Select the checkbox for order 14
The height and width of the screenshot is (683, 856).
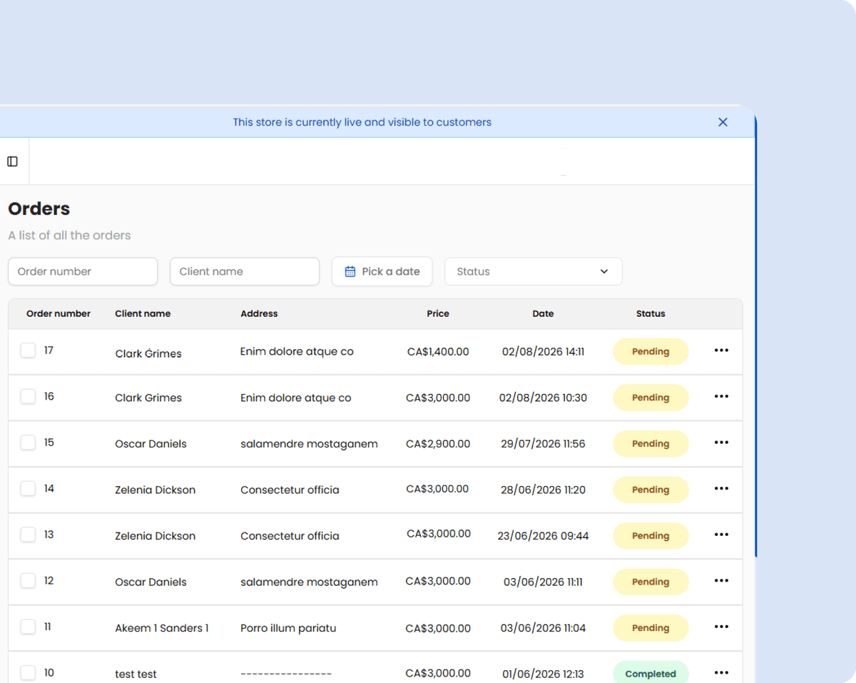28,488
